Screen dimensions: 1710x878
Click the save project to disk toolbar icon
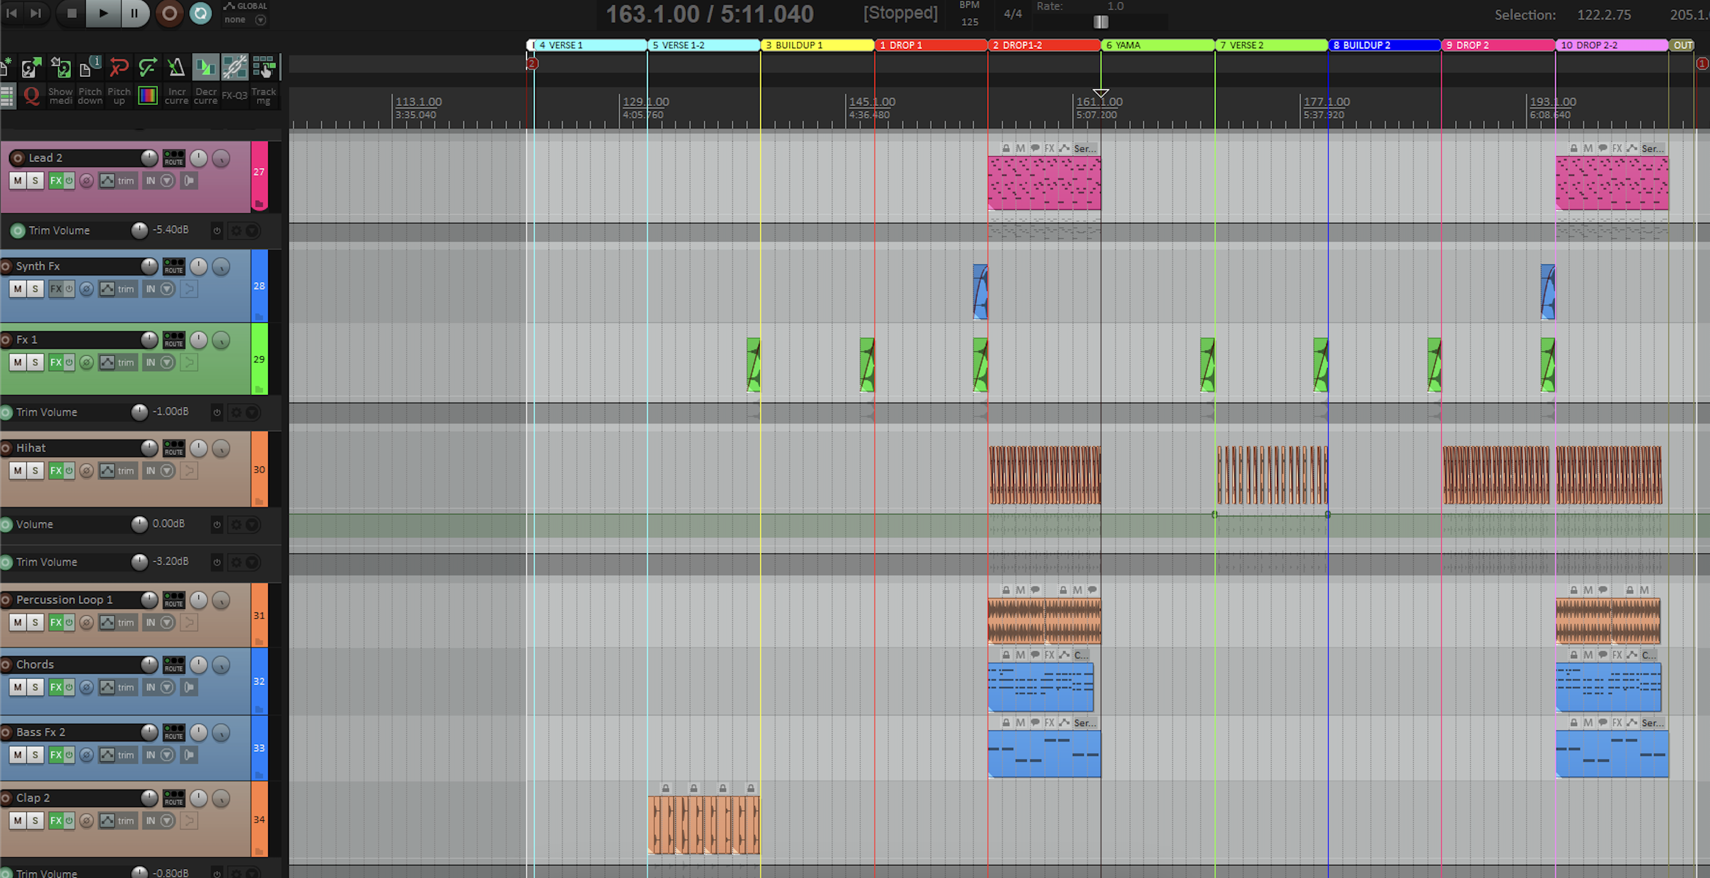click(x=60, y=68)
